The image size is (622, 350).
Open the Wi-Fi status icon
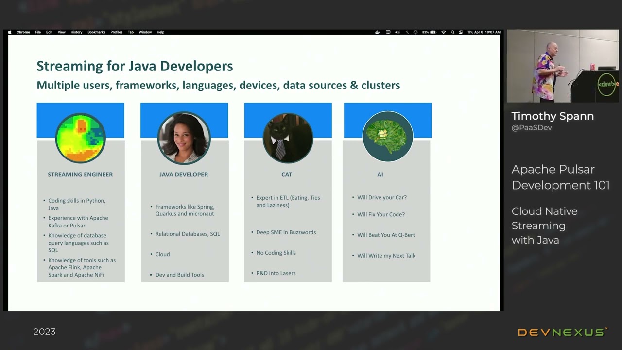444,32
